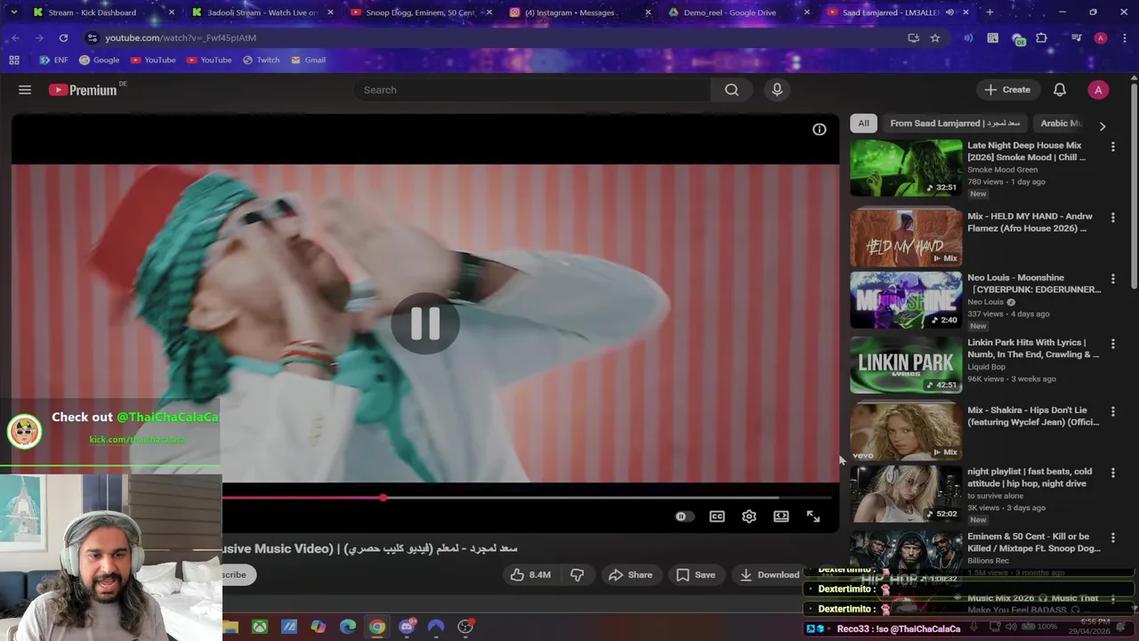The image size is (1139, 641).
Task: Mute the Saad Lamjarred tab audio icon
Action: click(949, 12)
